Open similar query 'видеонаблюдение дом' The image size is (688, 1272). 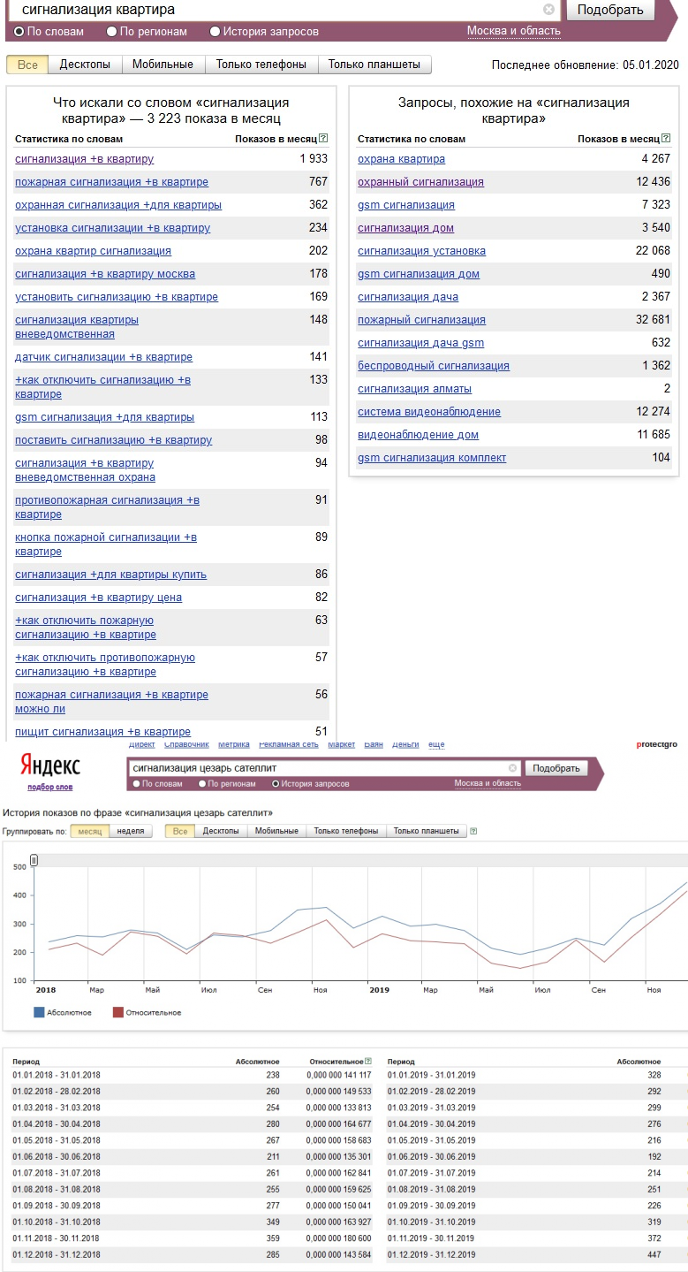click(x=419, y=435)
